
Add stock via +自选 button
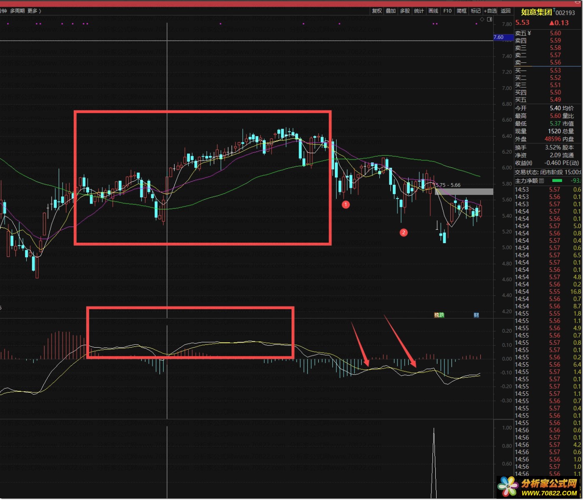(x=490, y=11)
